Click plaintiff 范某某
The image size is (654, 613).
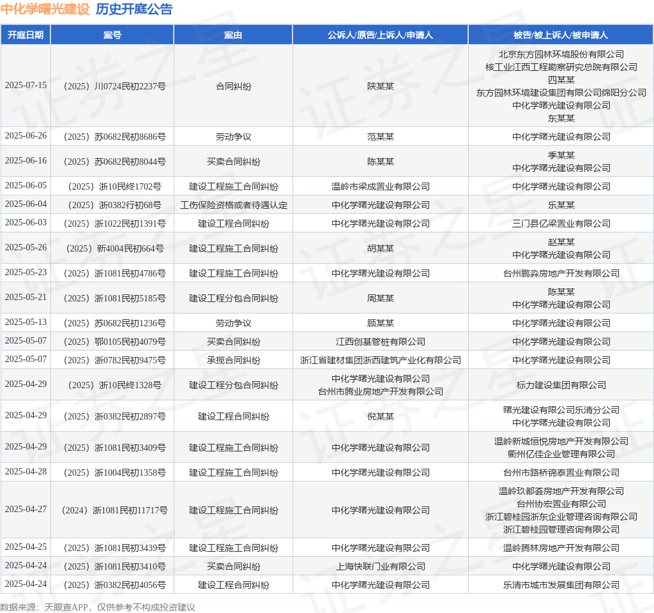[381, 137]
